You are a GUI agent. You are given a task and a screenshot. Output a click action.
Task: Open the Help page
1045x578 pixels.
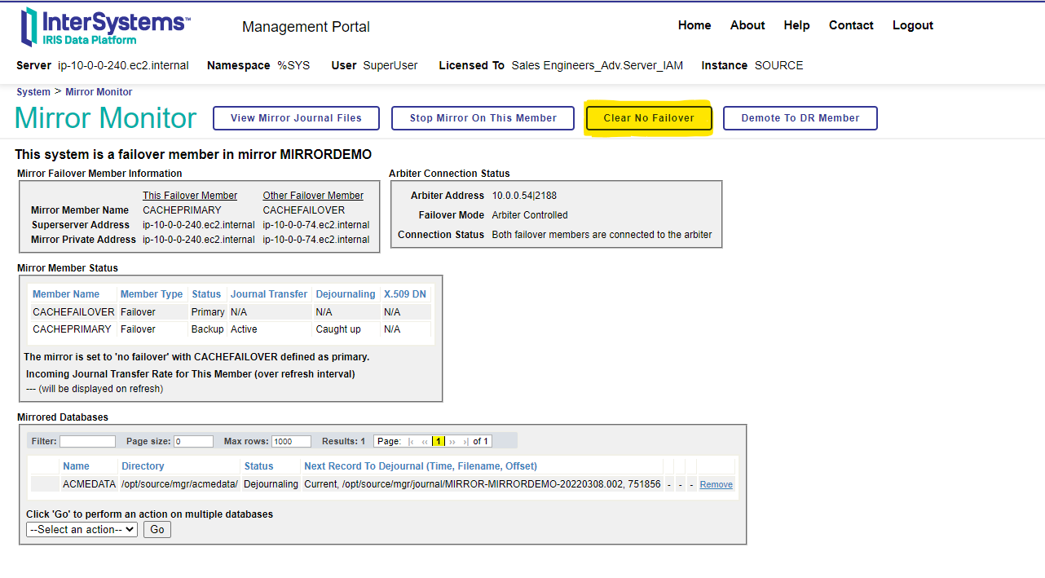point(796,25)
